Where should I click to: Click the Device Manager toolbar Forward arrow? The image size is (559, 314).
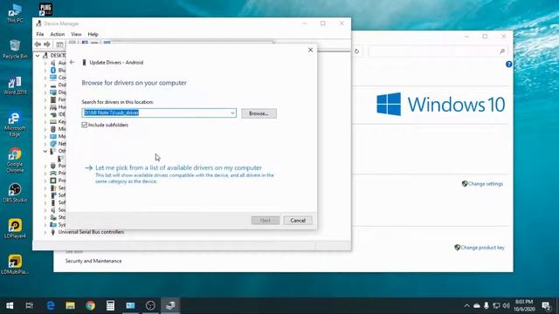(x=47, y=44)
